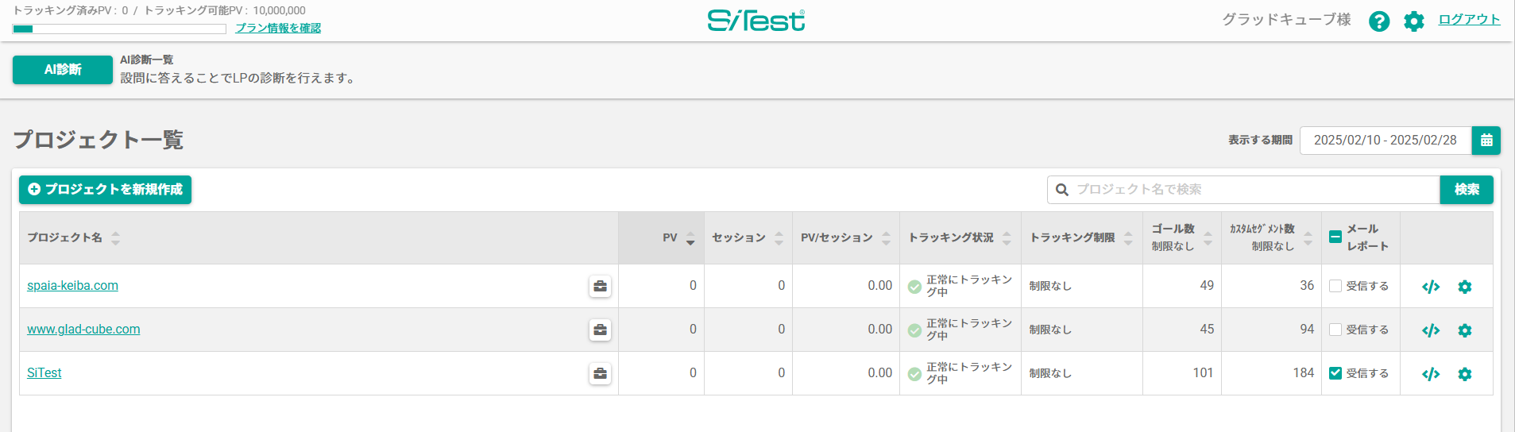
Task: Show tracking code for www.glad-cube.com
Action: (x=1431, y=330)
